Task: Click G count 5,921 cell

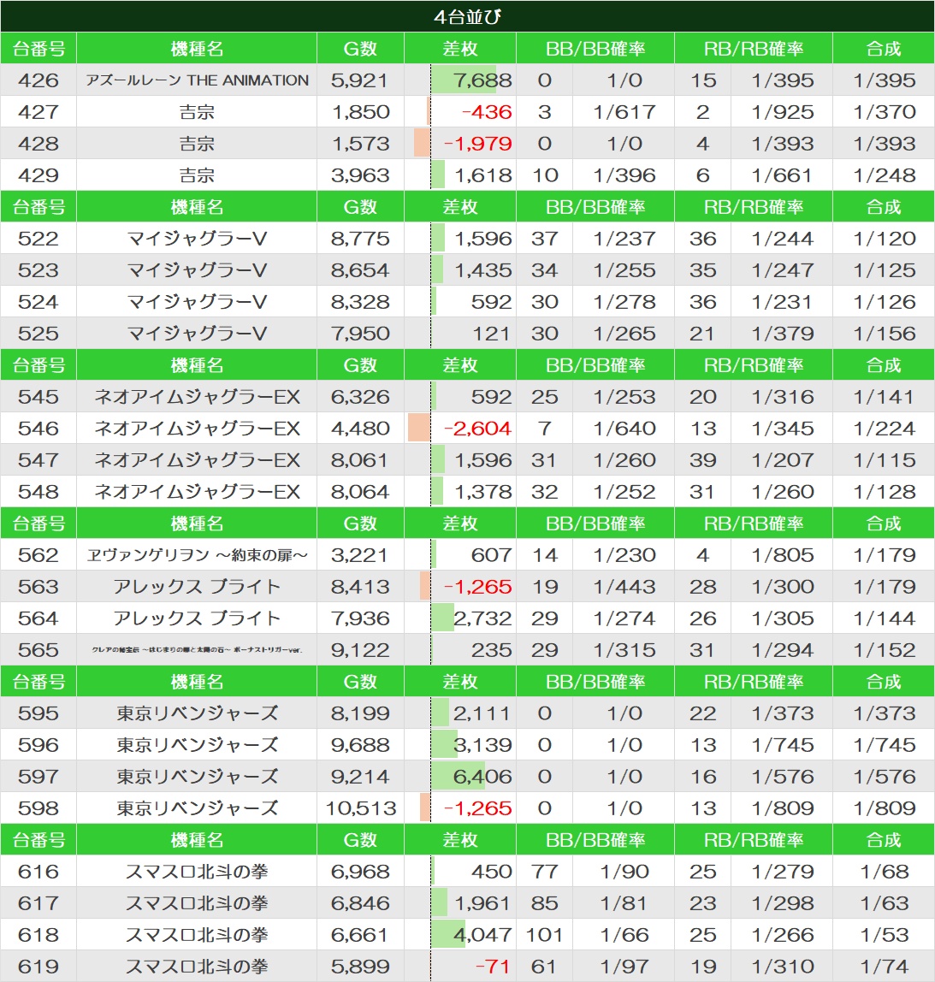Action: (360, 80)
